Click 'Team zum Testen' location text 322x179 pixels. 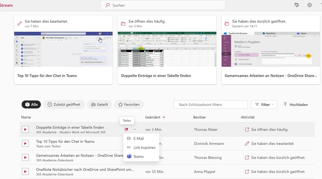(48, 146)
